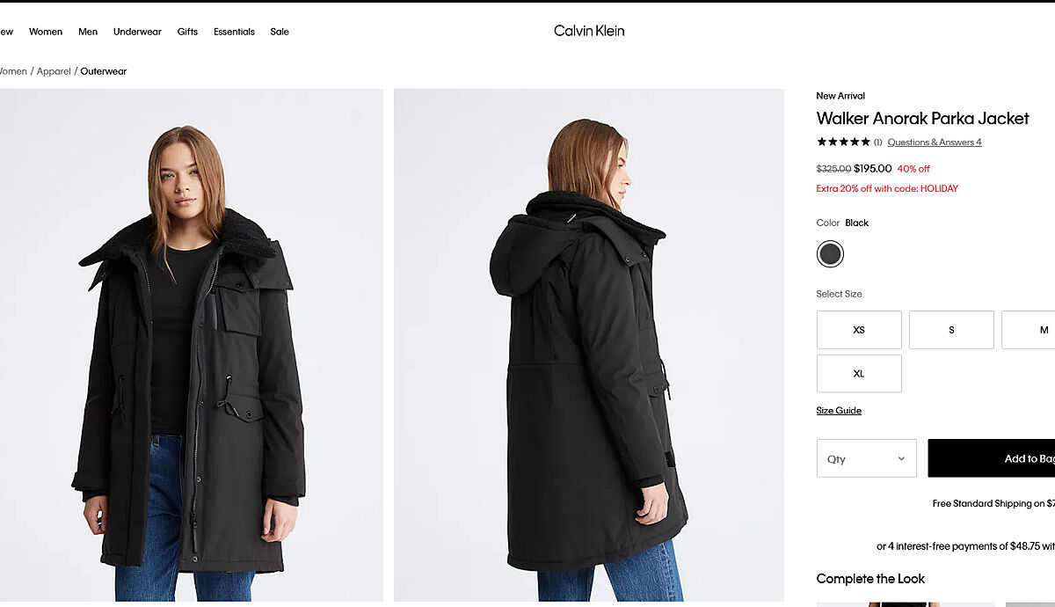Choose size M
Image resolution: width=1055 pixels, height=607 pixels.
[1037, 330]
